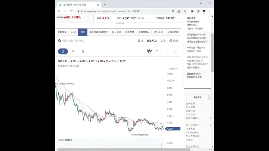Click the candlestick chart type icon
Viewport: 269px width, 151px height.
149,51
